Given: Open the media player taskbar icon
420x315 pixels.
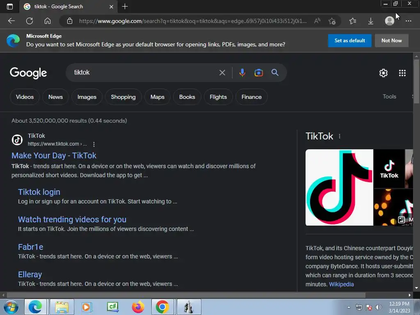Looking at the screenshot, I should (87, 307).
